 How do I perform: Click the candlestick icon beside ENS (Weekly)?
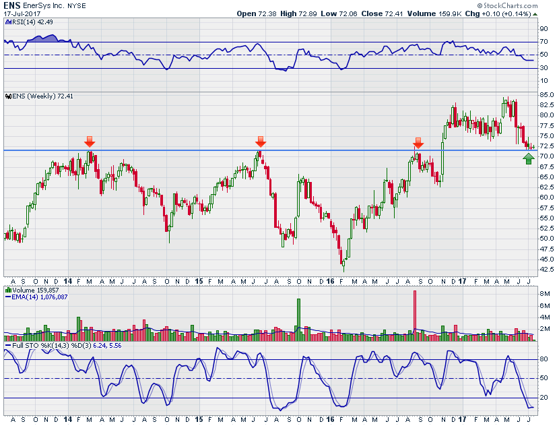pyautogui.click(x=8, y=96)
